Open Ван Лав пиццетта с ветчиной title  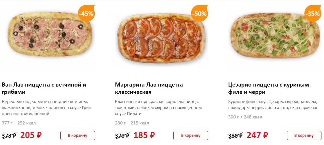tap(44, 88)
